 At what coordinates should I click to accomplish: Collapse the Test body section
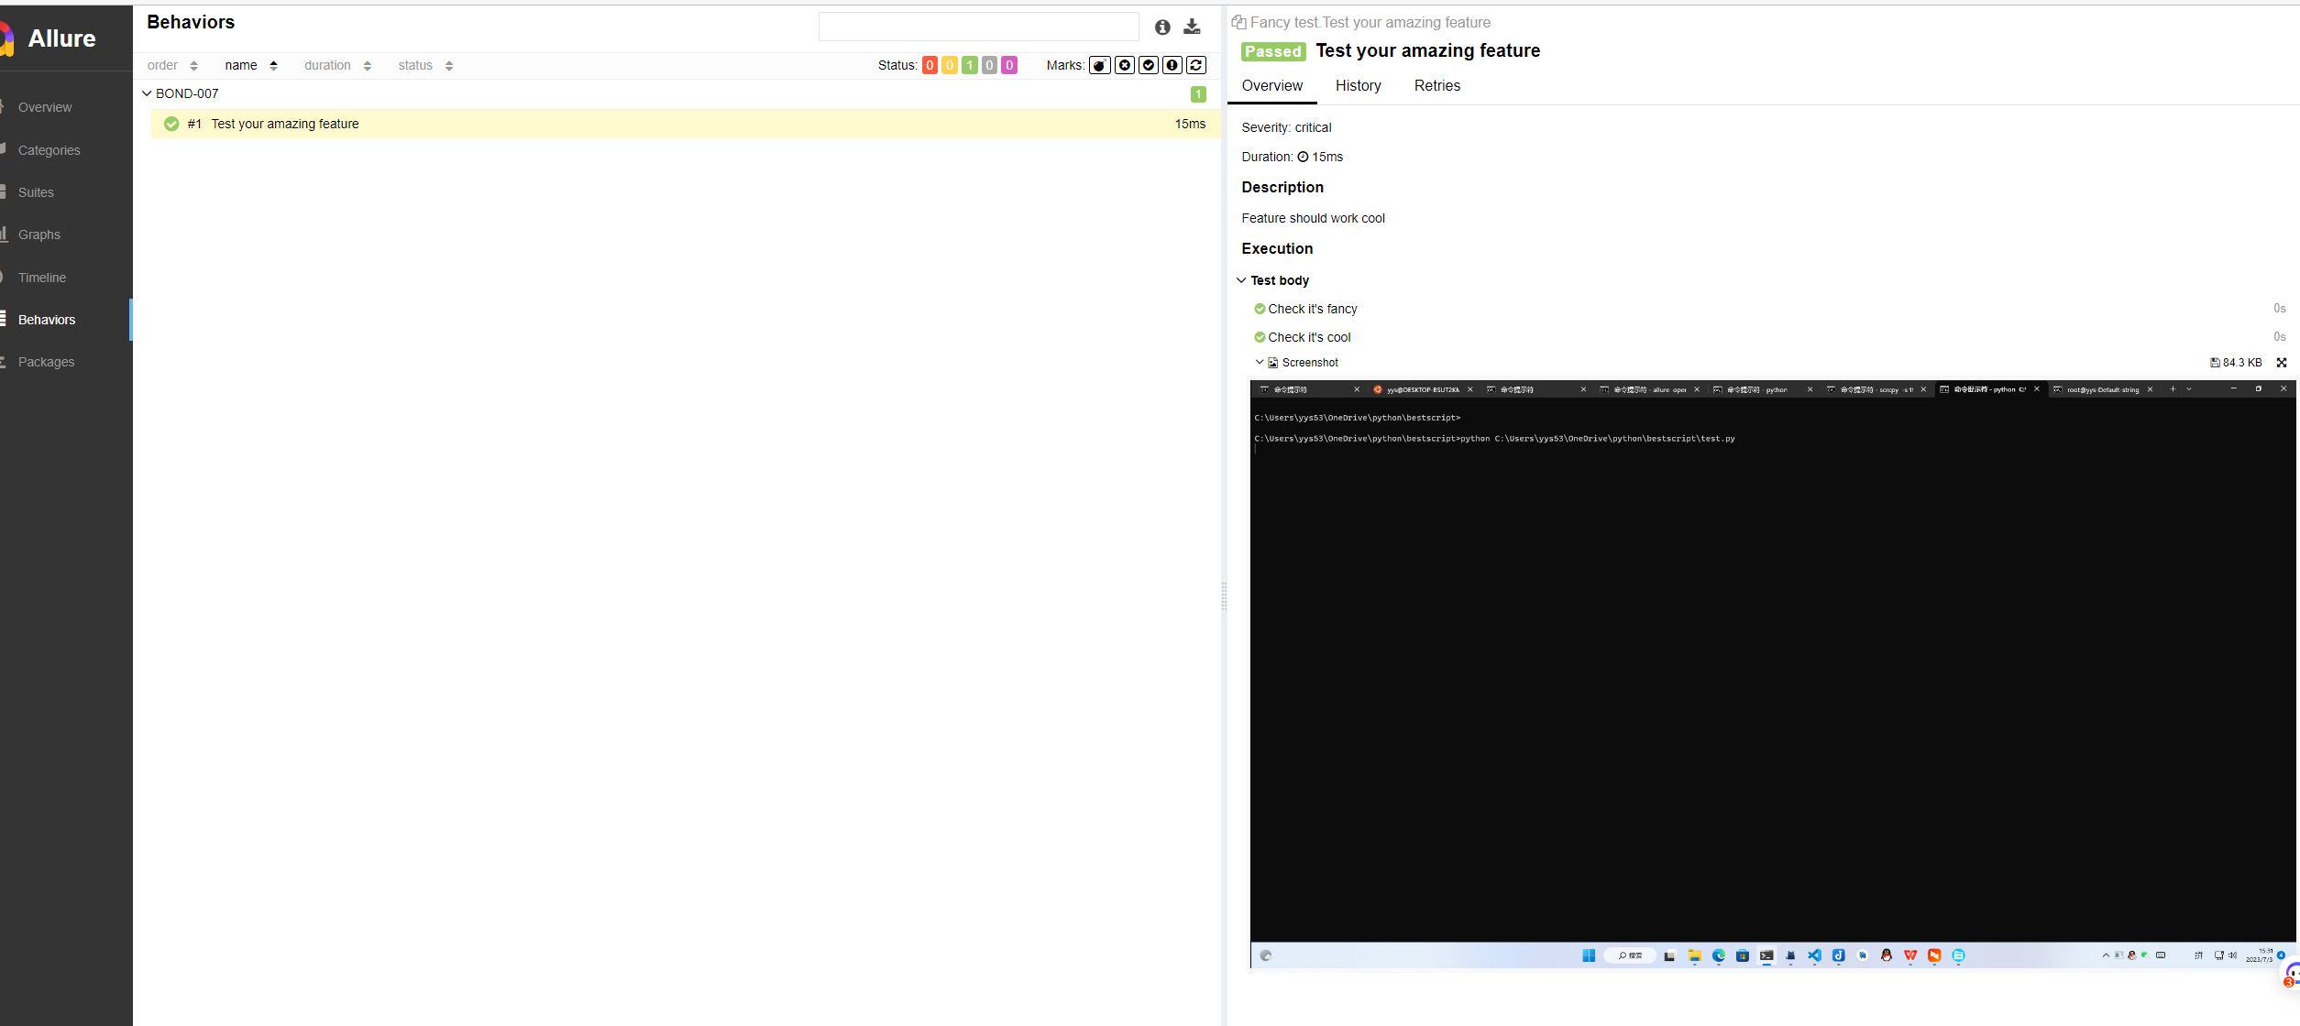pos(1241,280)
